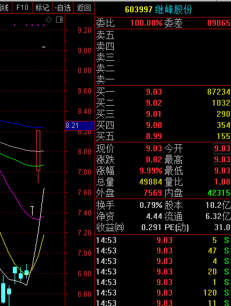Select the 卖三 order row
This screenshot has width=231, height=306.
pos(163,57)
